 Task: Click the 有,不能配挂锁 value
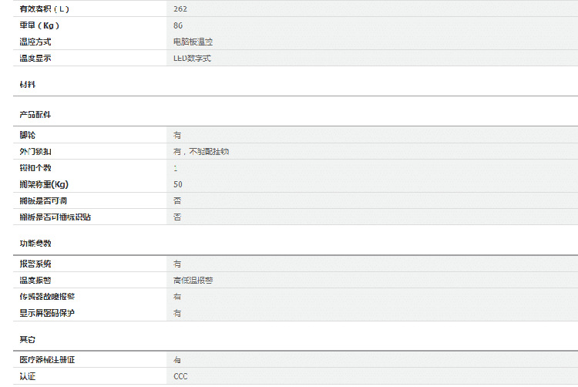coord(201,151)
